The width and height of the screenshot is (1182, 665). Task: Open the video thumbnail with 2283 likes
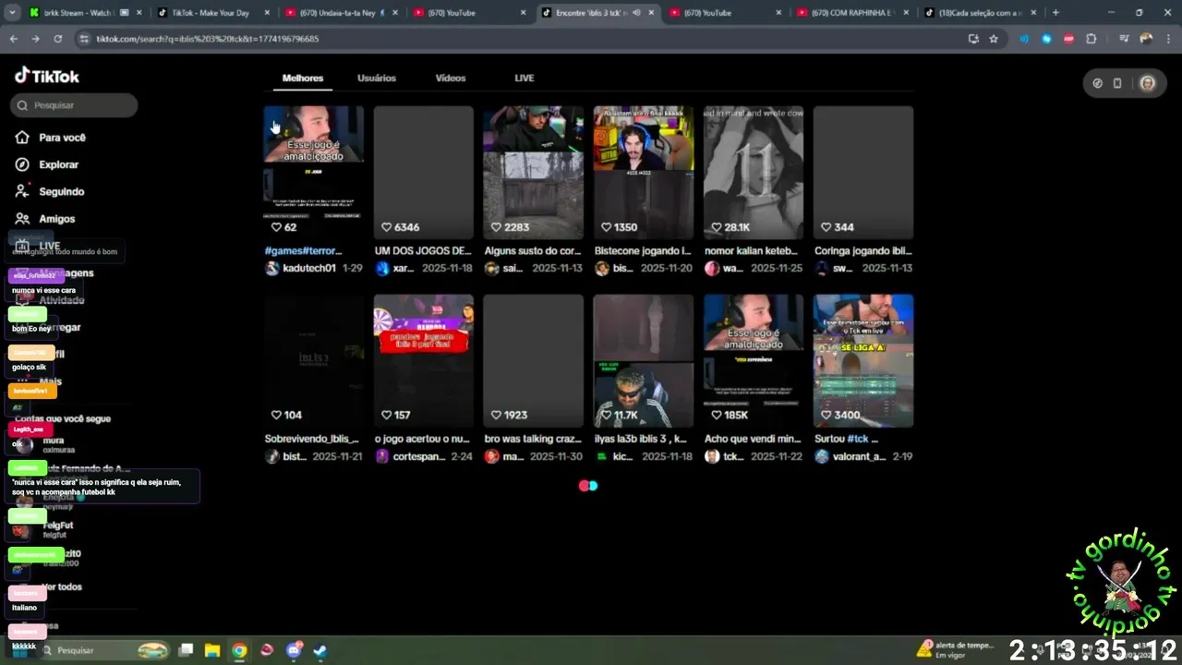coord(534,173)
